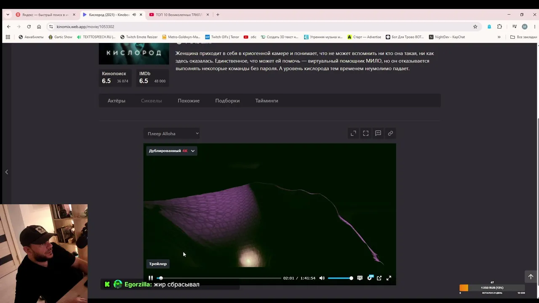Pause the movie playback
Screen dimensions: 539x303
coord(150,278)
